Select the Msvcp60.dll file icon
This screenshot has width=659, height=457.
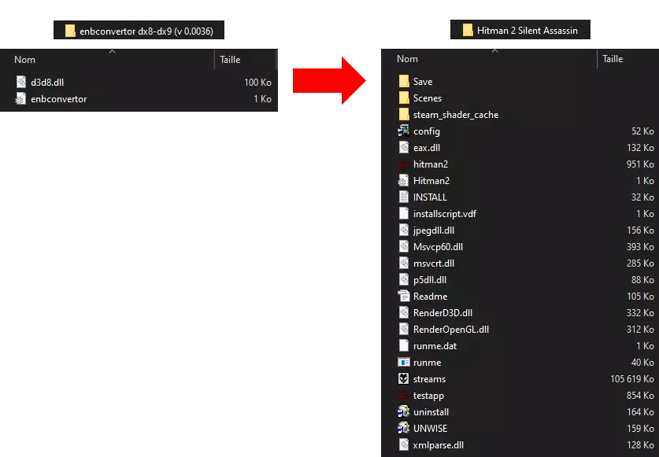(x=403, y=246)
